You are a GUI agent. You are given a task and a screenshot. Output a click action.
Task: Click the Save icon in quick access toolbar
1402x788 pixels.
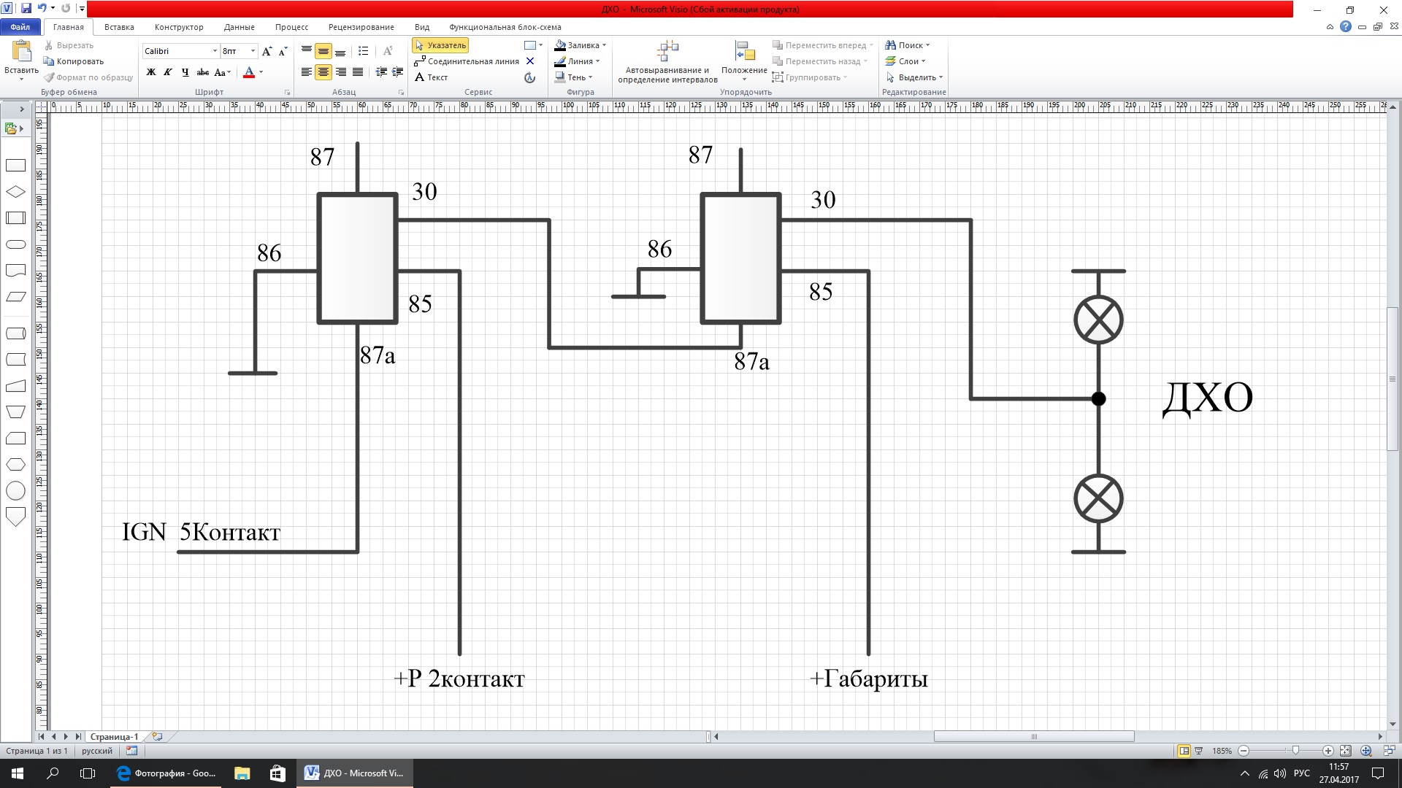26,9
